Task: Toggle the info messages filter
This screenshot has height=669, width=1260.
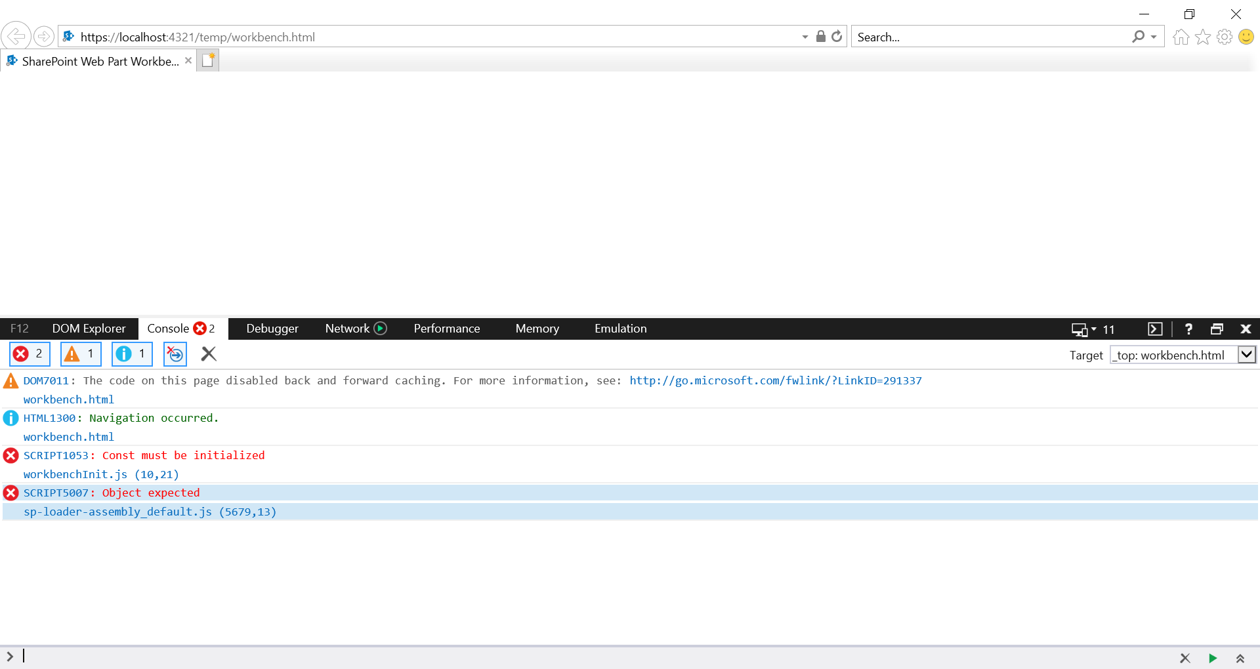Action: coord(131,354)
